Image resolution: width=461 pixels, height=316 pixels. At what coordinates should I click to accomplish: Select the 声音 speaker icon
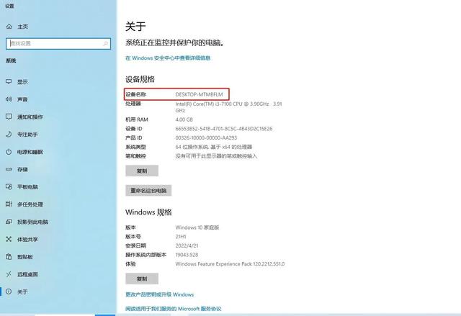[x=9, y=99]
